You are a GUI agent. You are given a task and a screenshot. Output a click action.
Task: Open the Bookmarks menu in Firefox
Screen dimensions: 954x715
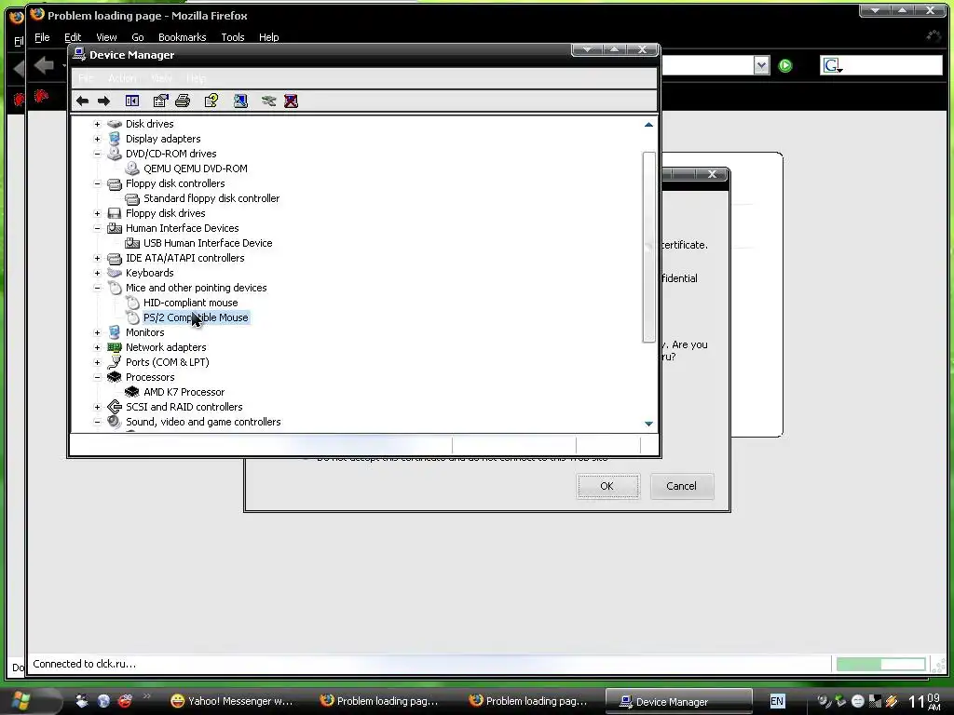click(182, 37)
